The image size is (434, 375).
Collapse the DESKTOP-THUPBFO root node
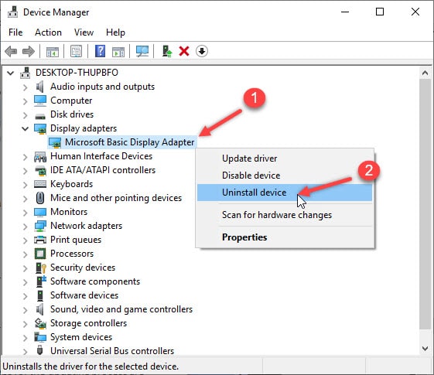11,73
